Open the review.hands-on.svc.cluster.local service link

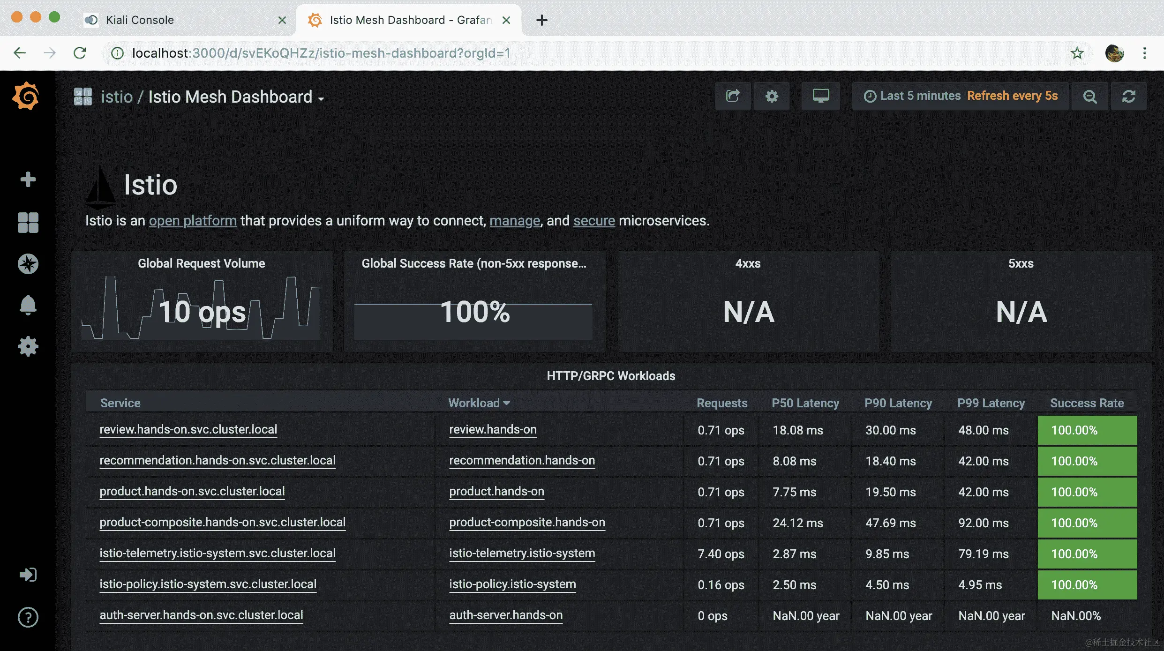[188, 429]
